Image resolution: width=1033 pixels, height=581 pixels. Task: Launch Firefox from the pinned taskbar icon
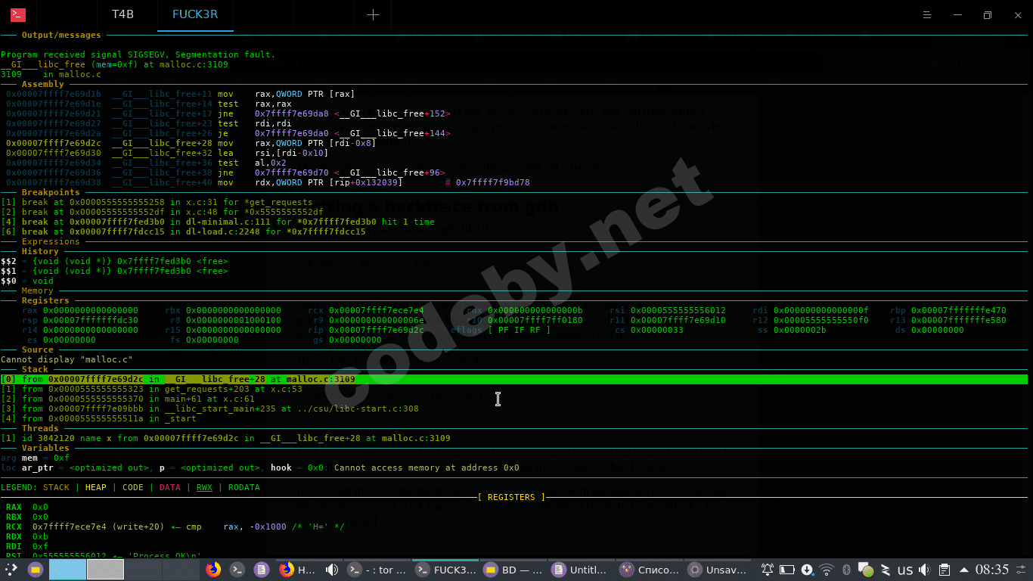pyautogui.click(x=213, y=570)
